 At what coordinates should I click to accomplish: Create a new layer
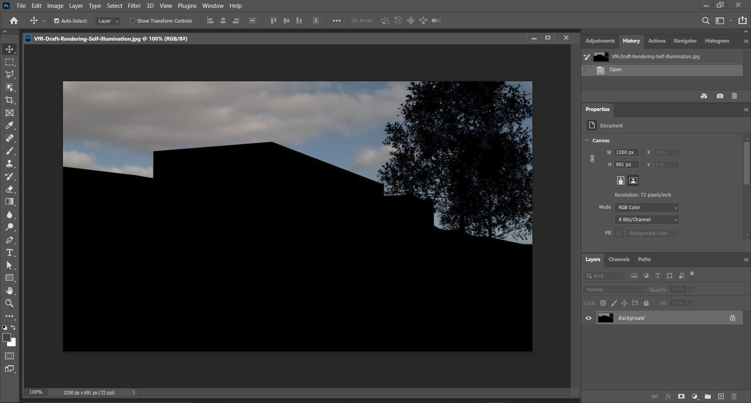pyautogui.click(x=722, y=396)
